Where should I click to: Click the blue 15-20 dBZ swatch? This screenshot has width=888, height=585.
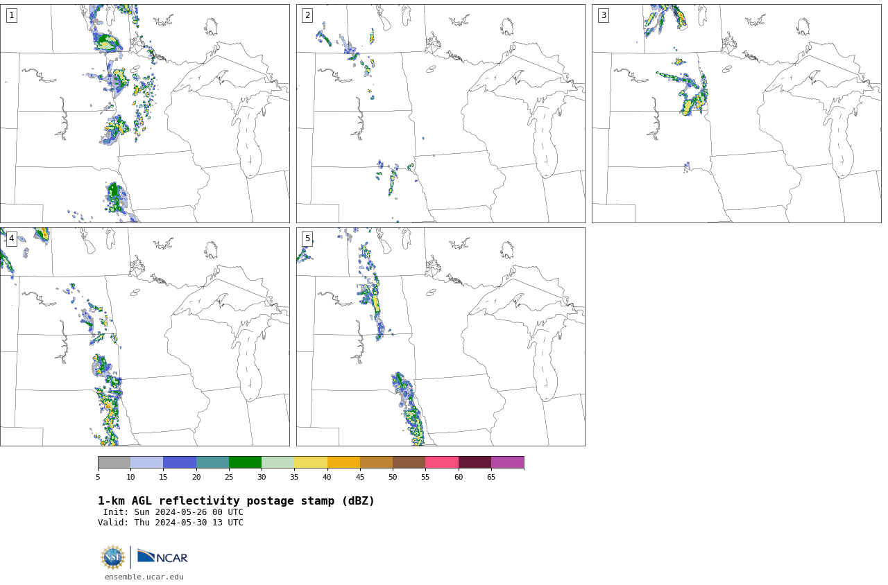(x=180, y=462)
